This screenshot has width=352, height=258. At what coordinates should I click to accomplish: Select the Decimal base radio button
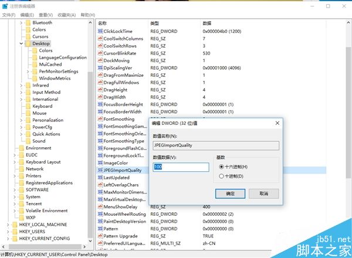click(221, 176)
